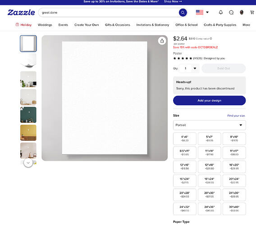Expand the country selector arrow

[207, 12]
